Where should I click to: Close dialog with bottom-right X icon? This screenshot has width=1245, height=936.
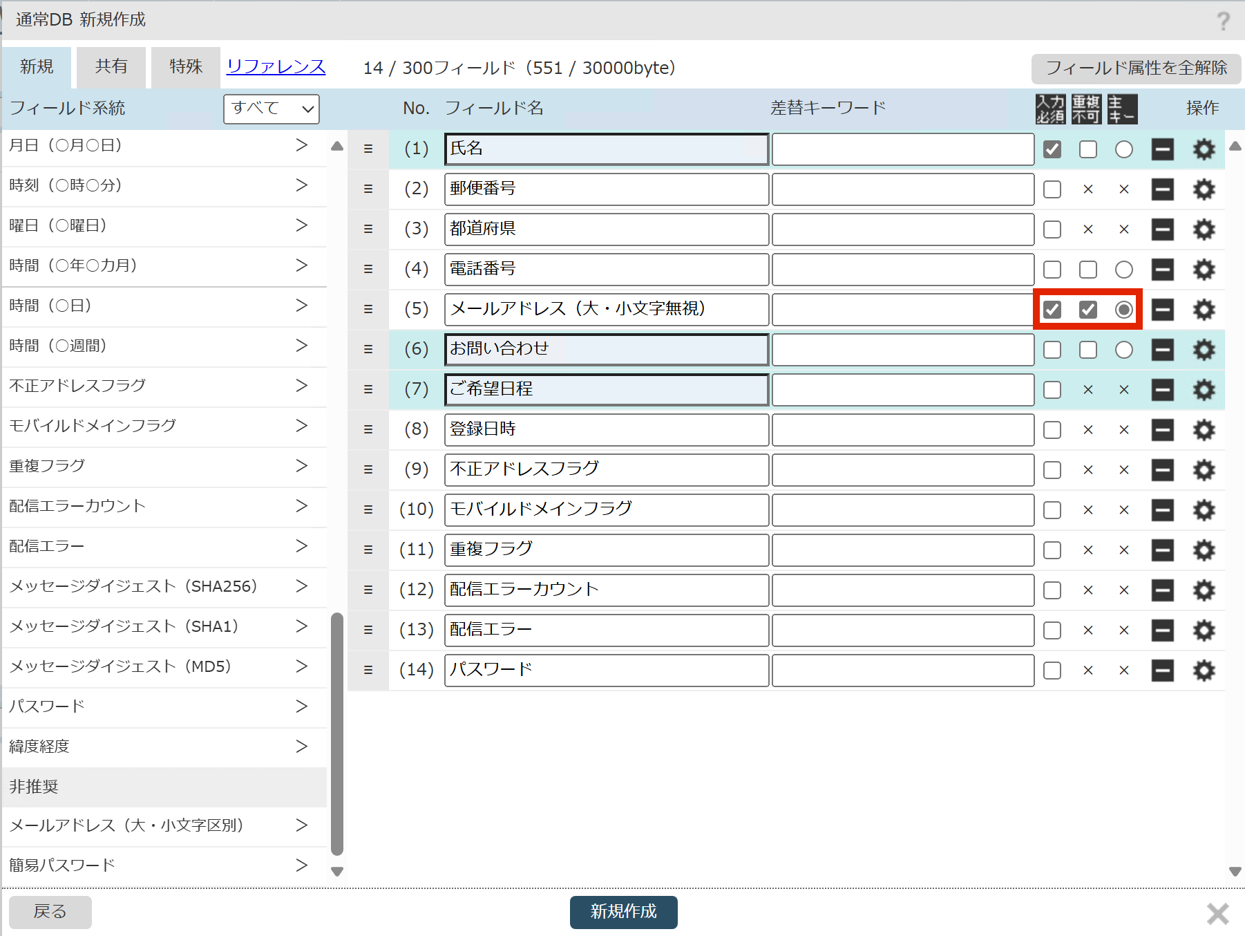[x=1217, y=913]
